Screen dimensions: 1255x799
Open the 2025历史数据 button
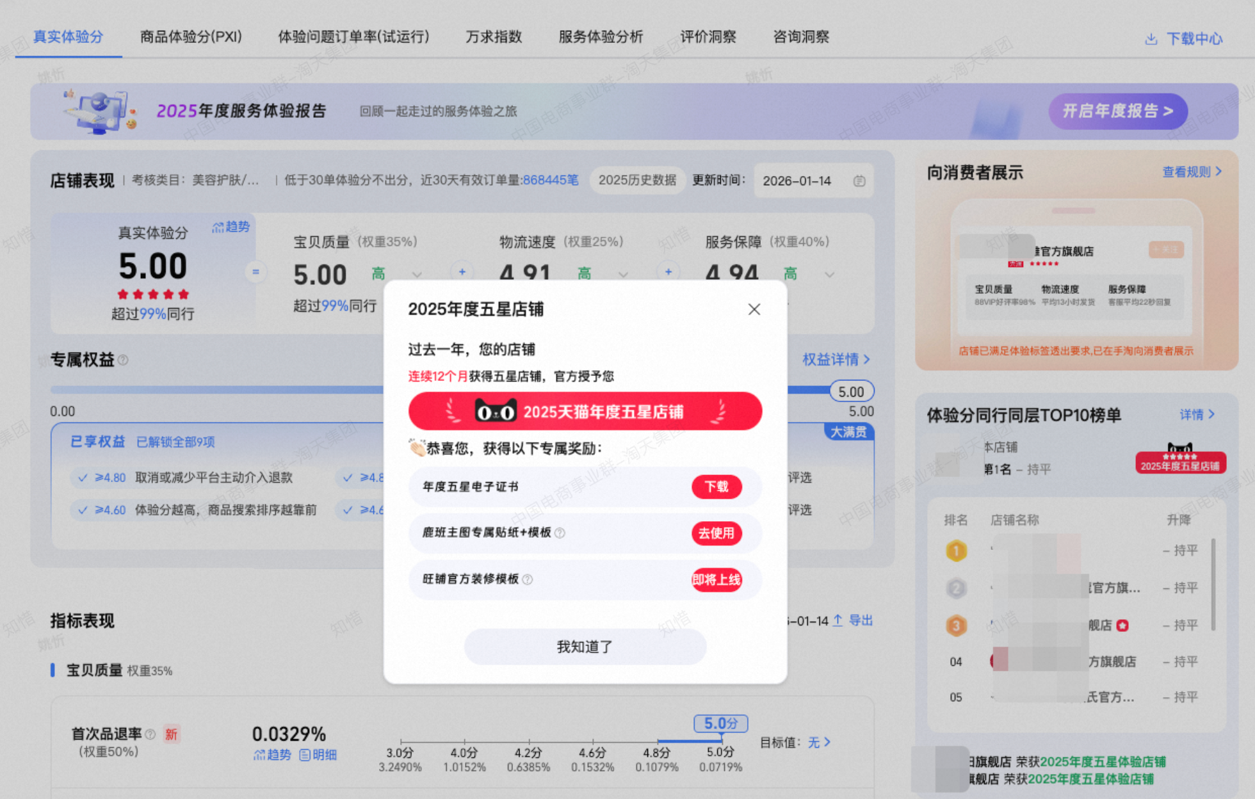pos(637,181)
